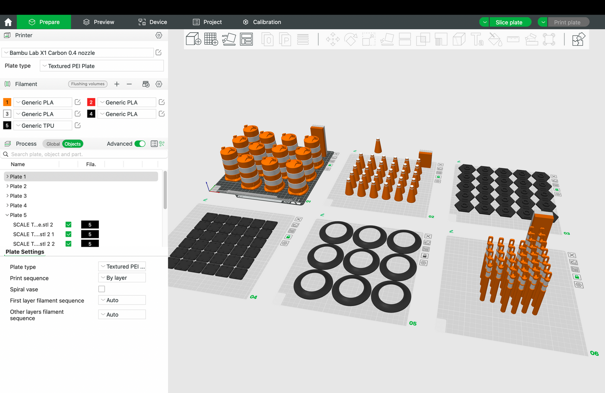Click the Slice plate button
The width and height of the screenshot is (605, 393).
pos(509,22)
